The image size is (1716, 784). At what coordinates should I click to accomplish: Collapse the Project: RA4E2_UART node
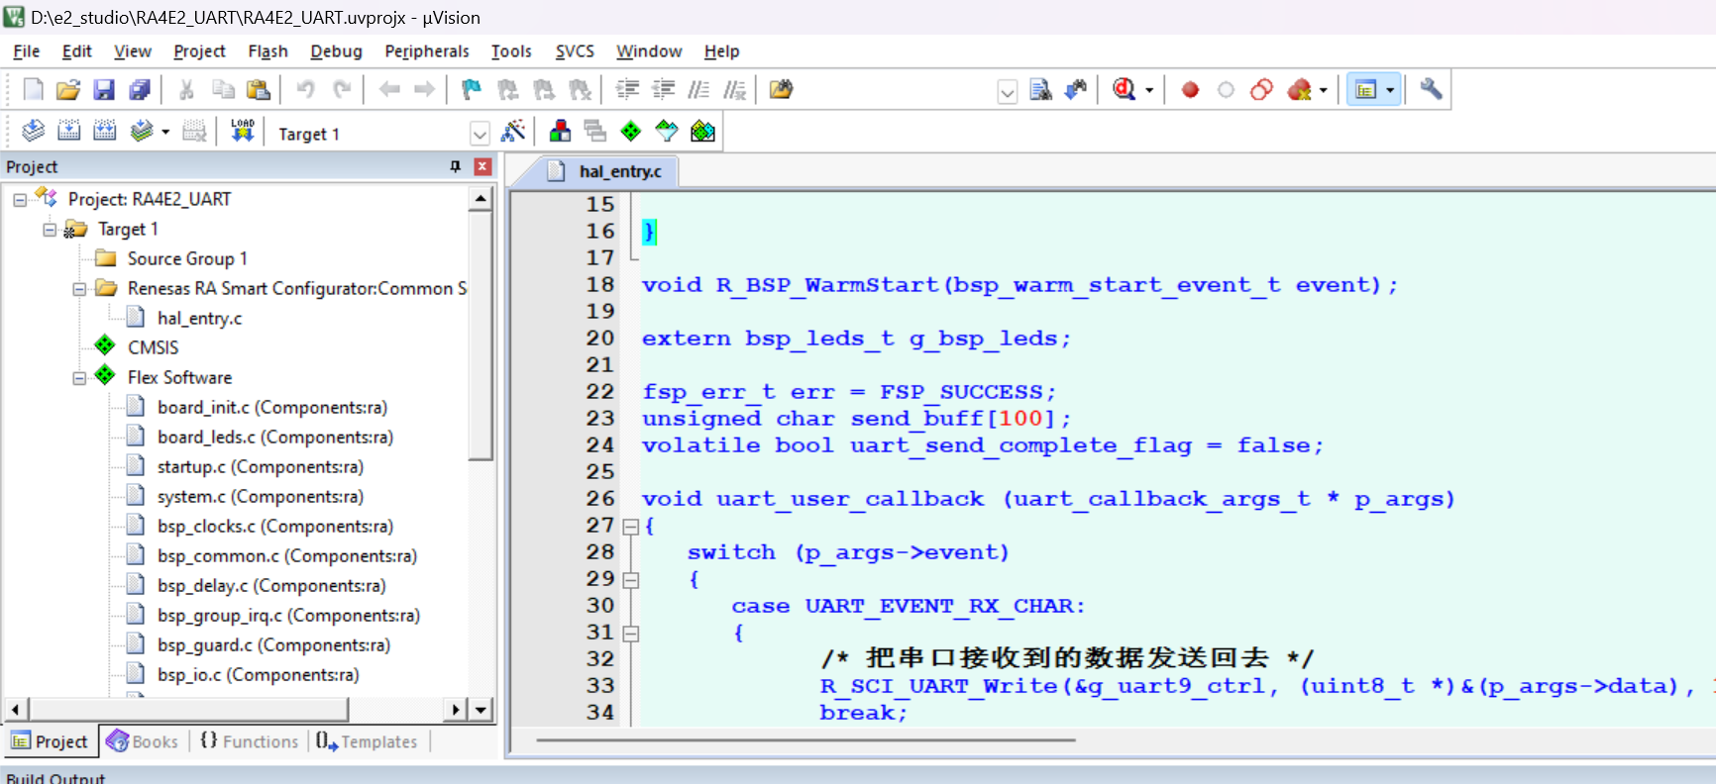pos(20,200)
